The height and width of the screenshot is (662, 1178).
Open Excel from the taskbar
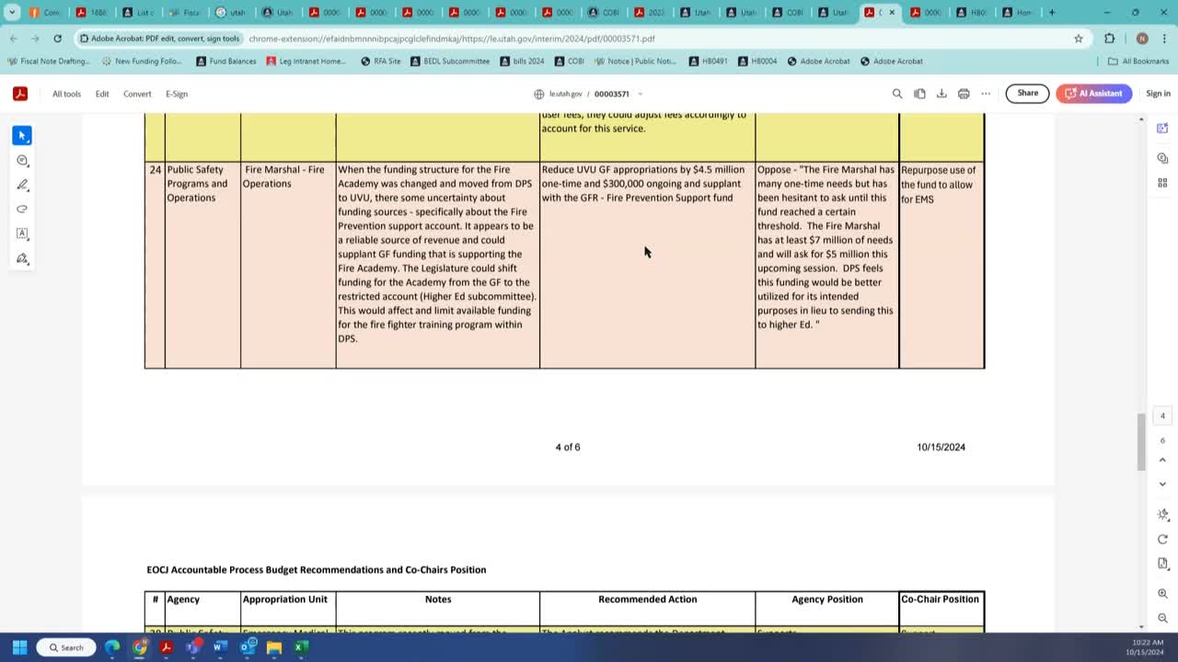[300, 647]
